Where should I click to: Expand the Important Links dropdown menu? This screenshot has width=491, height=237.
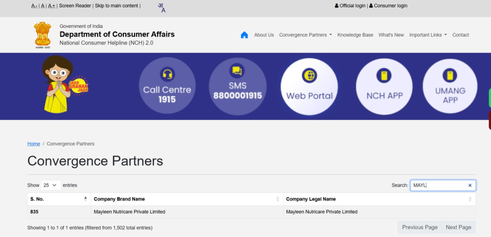tap(428, 35)
